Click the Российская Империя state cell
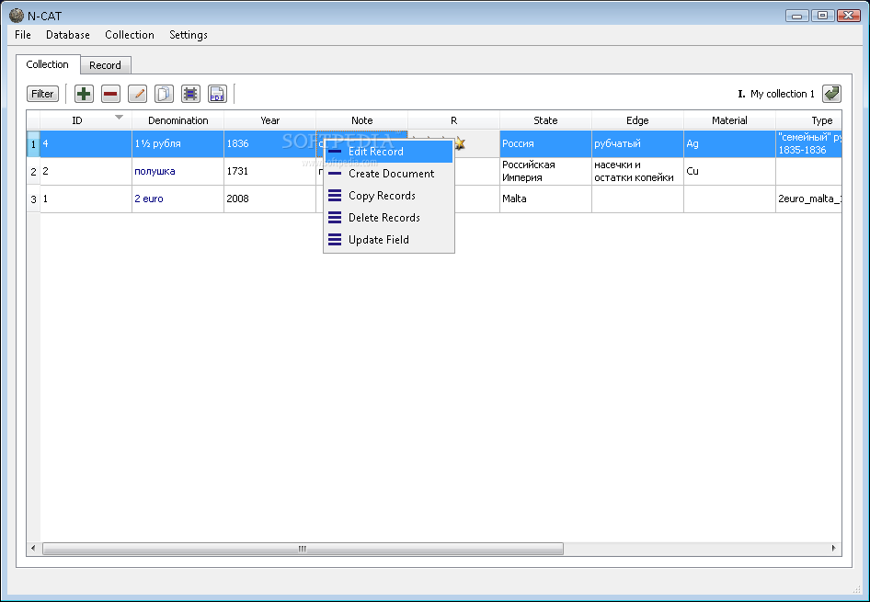This screenshot has width=870, height=602. tap(546, 171)
